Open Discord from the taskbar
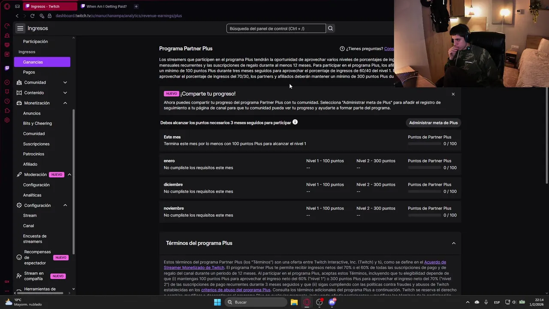This screenshot has height=309, width=549. point(332,302)
